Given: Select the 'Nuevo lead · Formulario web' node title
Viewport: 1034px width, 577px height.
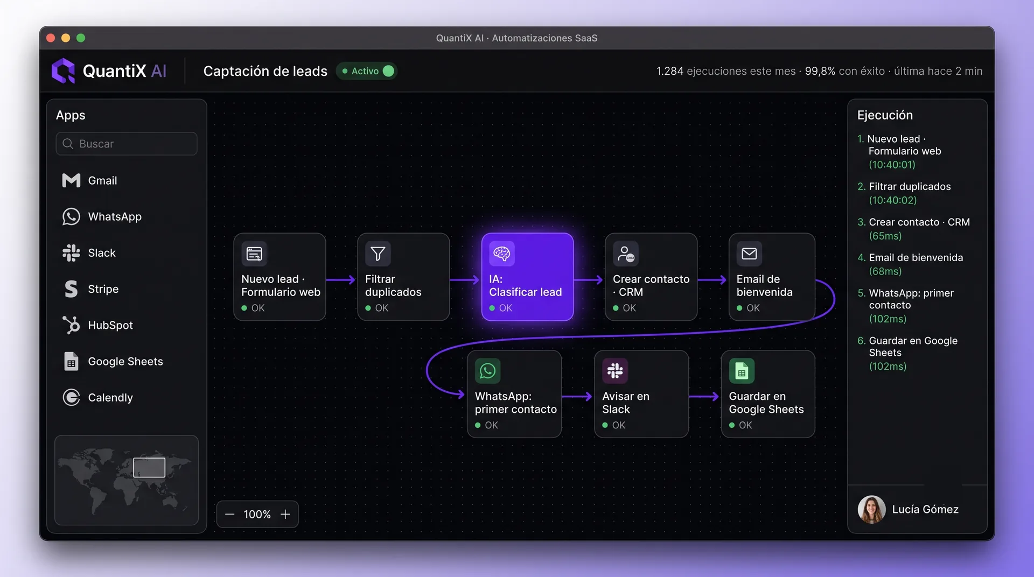Looking at the screenshot, I should pos(281,285).
